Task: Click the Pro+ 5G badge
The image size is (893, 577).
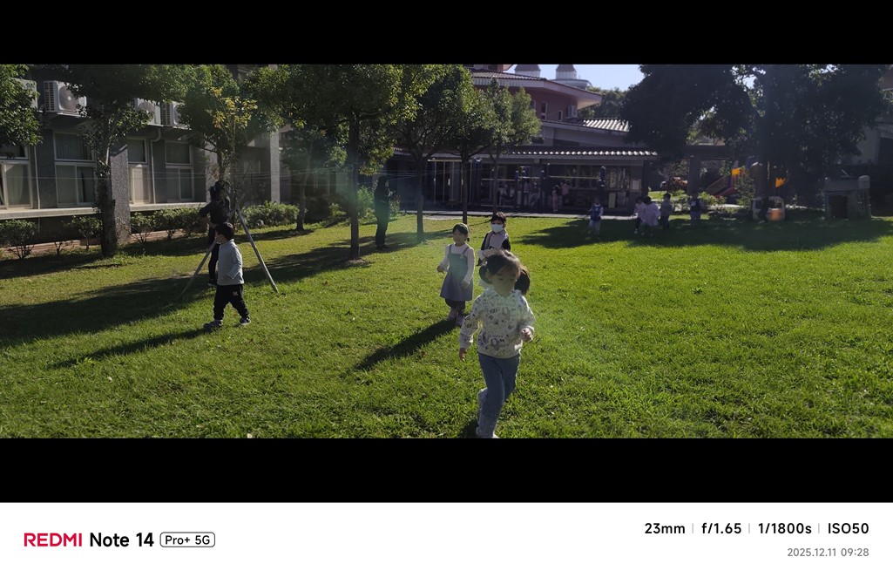Action: [187, 540]
